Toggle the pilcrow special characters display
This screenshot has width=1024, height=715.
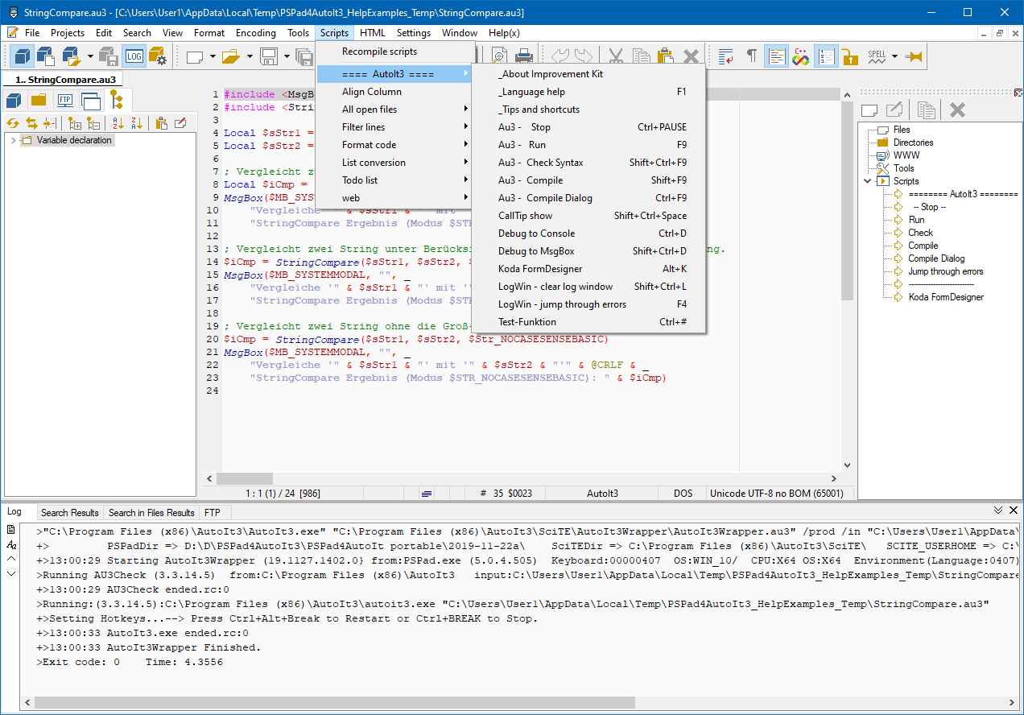(751, 56)
